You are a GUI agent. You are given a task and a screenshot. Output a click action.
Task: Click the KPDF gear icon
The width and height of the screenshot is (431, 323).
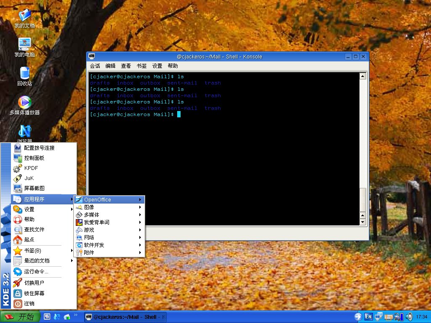[18, 168]
